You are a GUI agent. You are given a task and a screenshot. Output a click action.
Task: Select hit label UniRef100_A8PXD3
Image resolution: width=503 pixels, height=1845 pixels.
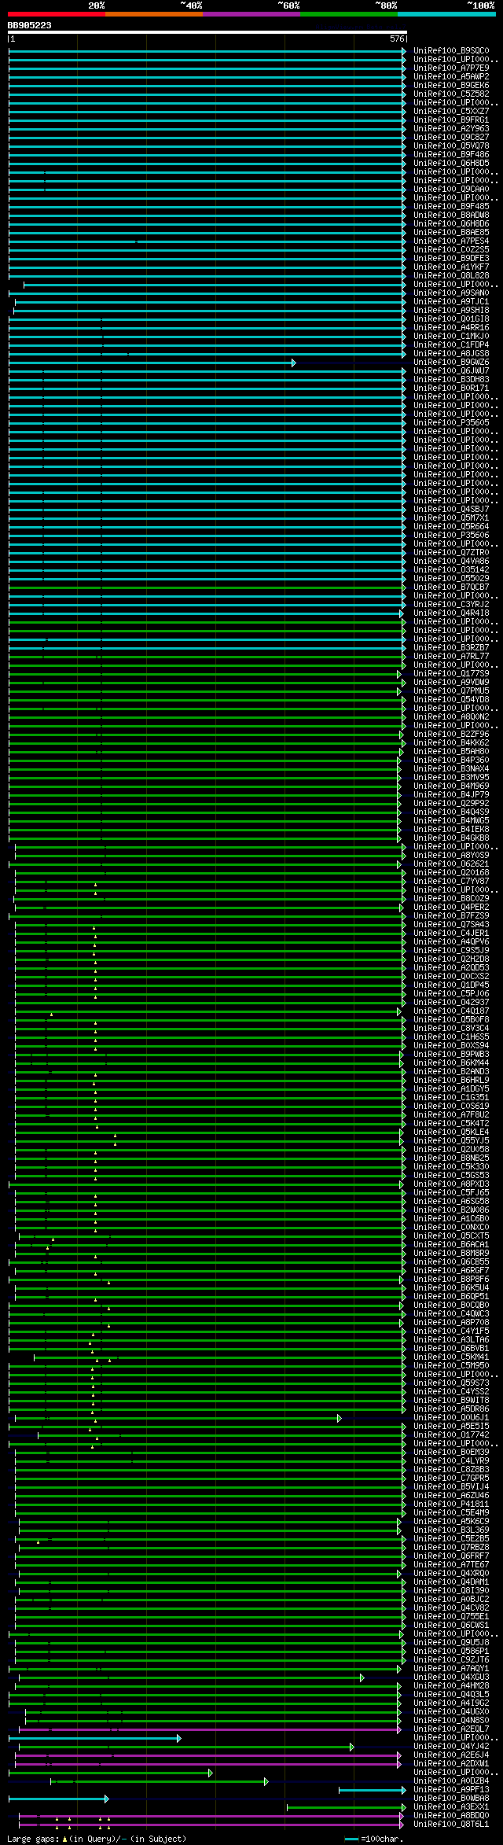451,1184
